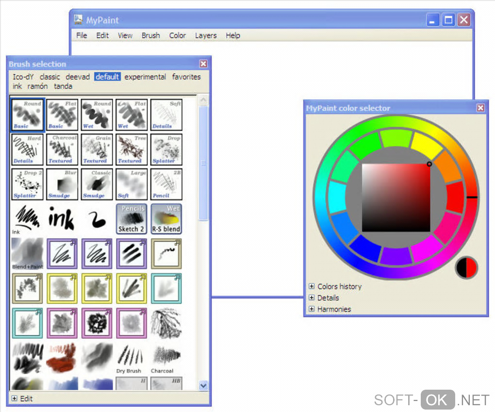The height and width of the screenshot is (412, 495).
Task: Select the brush showing the word ink
Action: tap(62, 218)
